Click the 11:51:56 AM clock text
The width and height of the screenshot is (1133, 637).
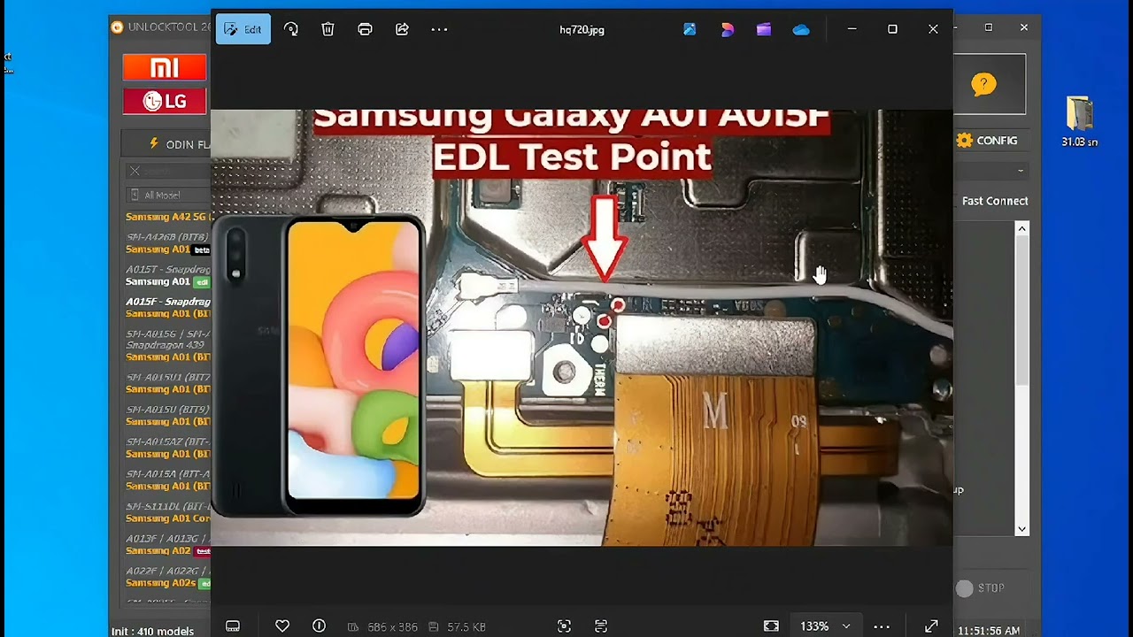(x=989, y=631)
